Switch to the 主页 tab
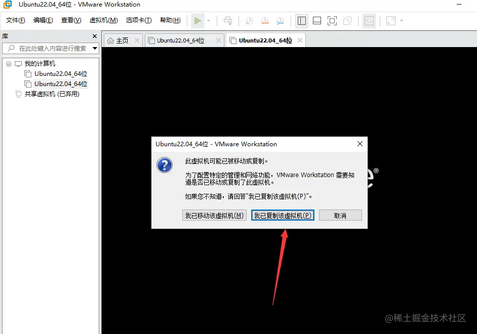477x334 pixels. pyautogui.click(x=123, y=40)
